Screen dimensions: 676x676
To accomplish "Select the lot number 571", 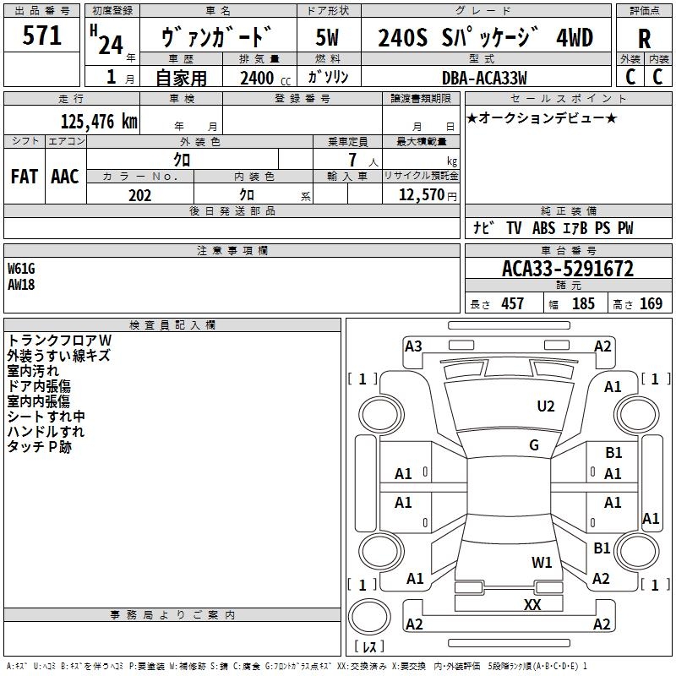I will coord(41,35).
